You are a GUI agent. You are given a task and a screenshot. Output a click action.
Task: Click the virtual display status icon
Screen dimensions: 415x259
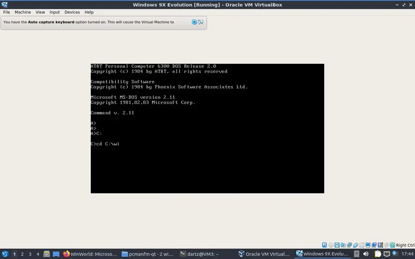368,245
